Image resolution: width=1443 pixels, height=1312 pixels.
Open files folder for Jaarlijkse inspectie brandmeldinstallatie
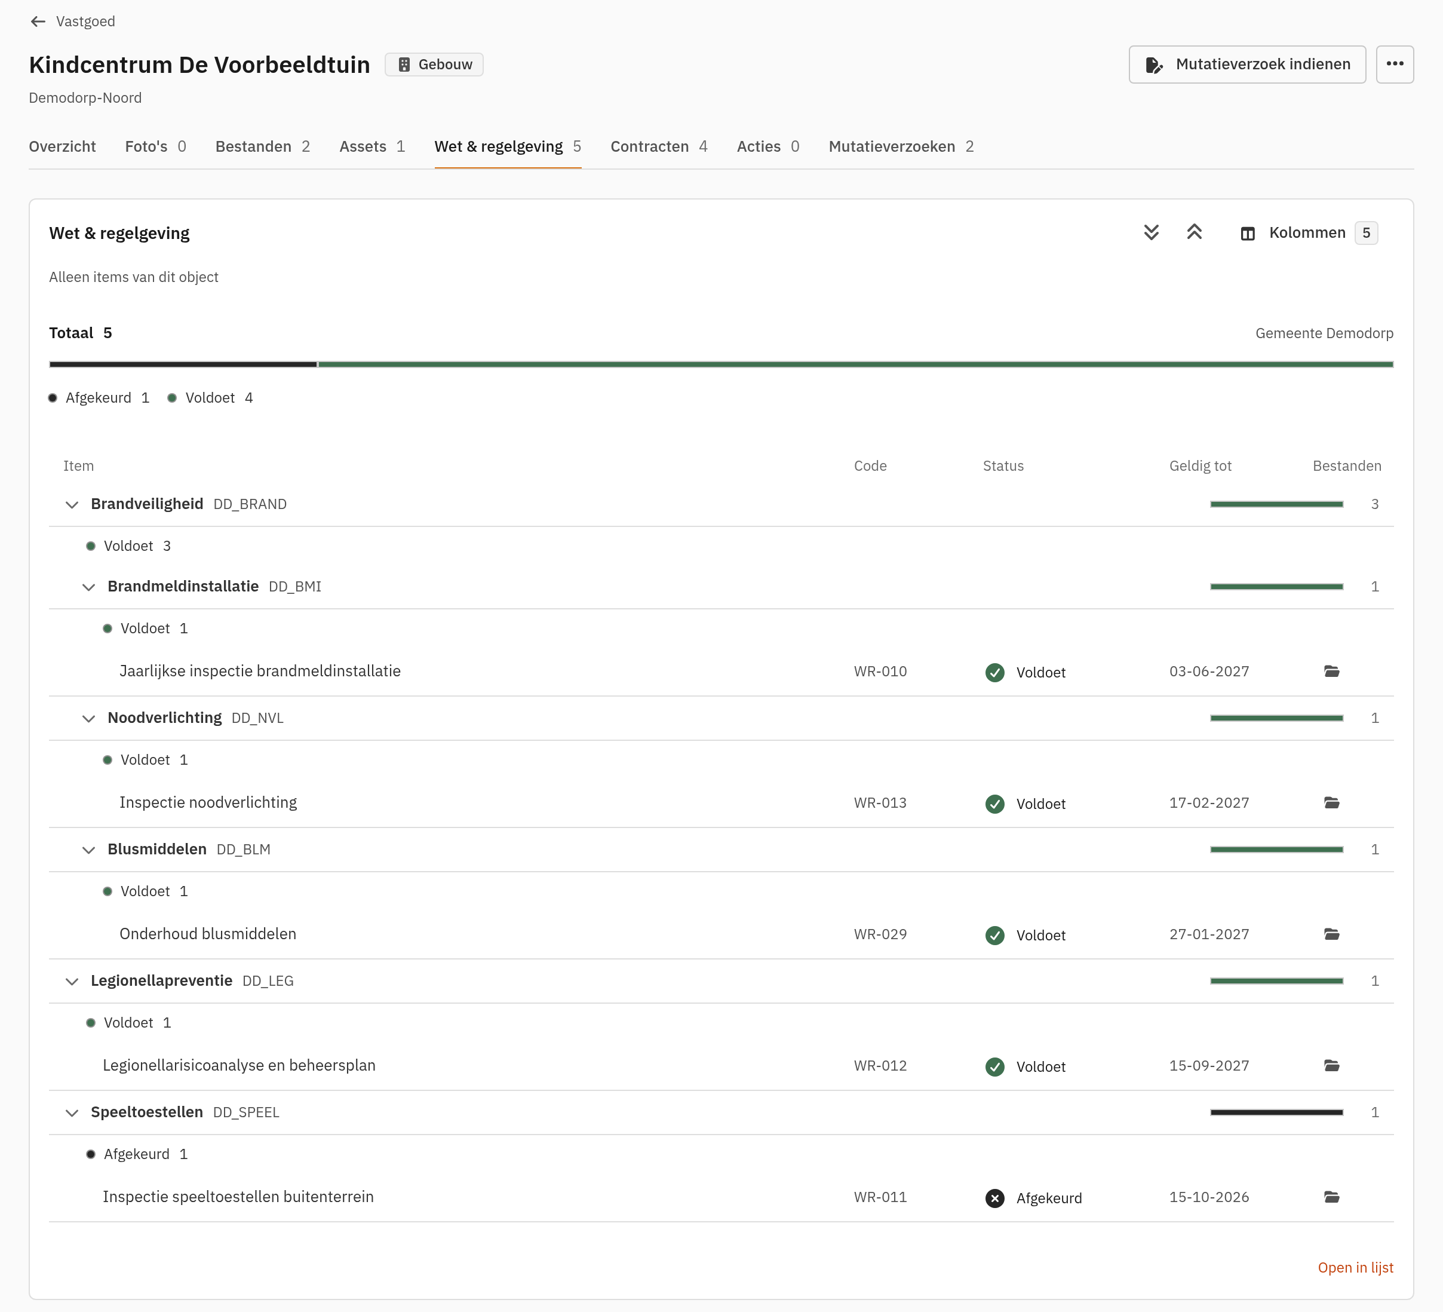(x=1331, y=672)
